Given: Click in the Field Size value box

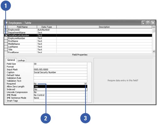Looking at the screenshot, I should (60, 64).
